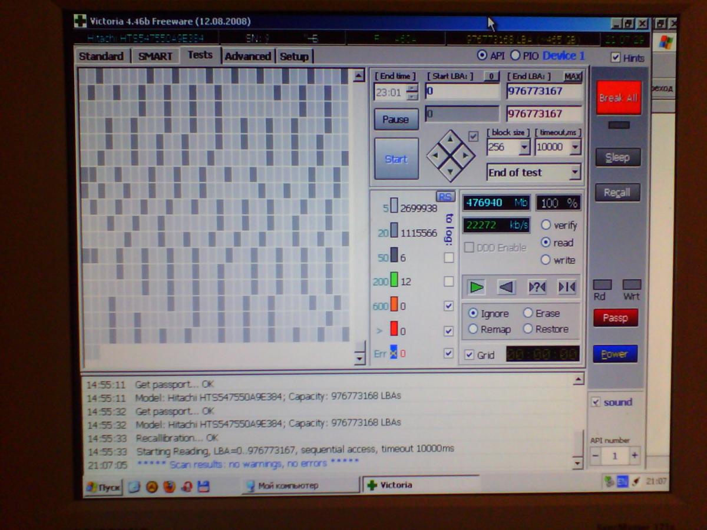Choose the Restore bad block action

point(528,329)
